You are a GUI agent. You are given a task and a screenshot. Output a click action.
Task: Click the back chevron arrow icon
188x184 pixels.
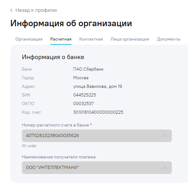click(x=12, y=10)
